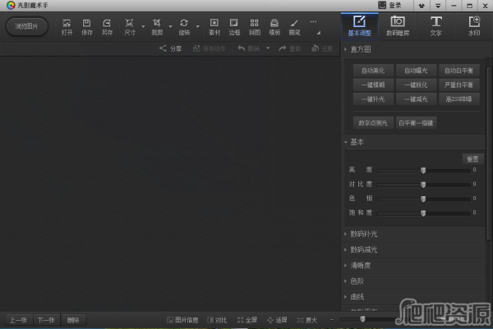Open the 拼图 (Collage) tool
The image size is (493, 329).
point(255,25)
